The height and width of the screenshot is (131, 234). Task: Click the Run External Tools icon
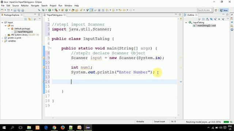(x=56, y=10)
